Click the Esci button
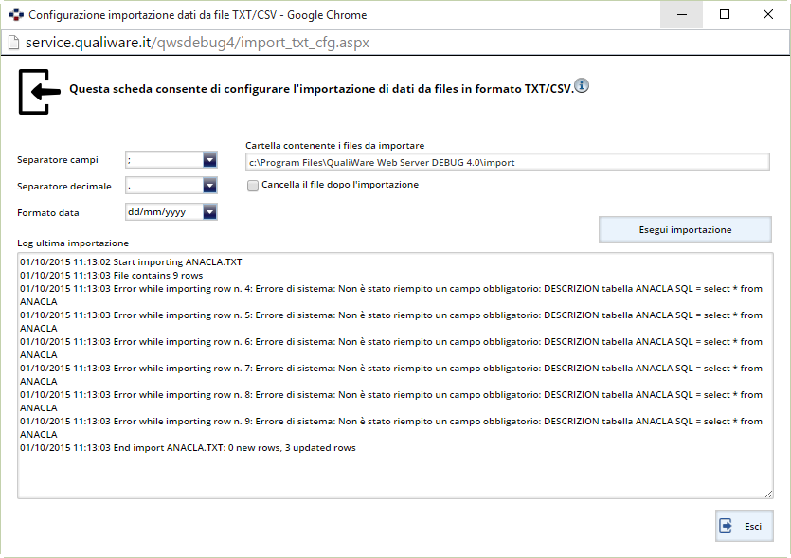 744,526
